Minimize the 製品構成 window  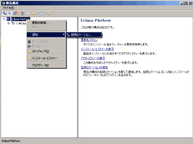click(x=182, y=3)
